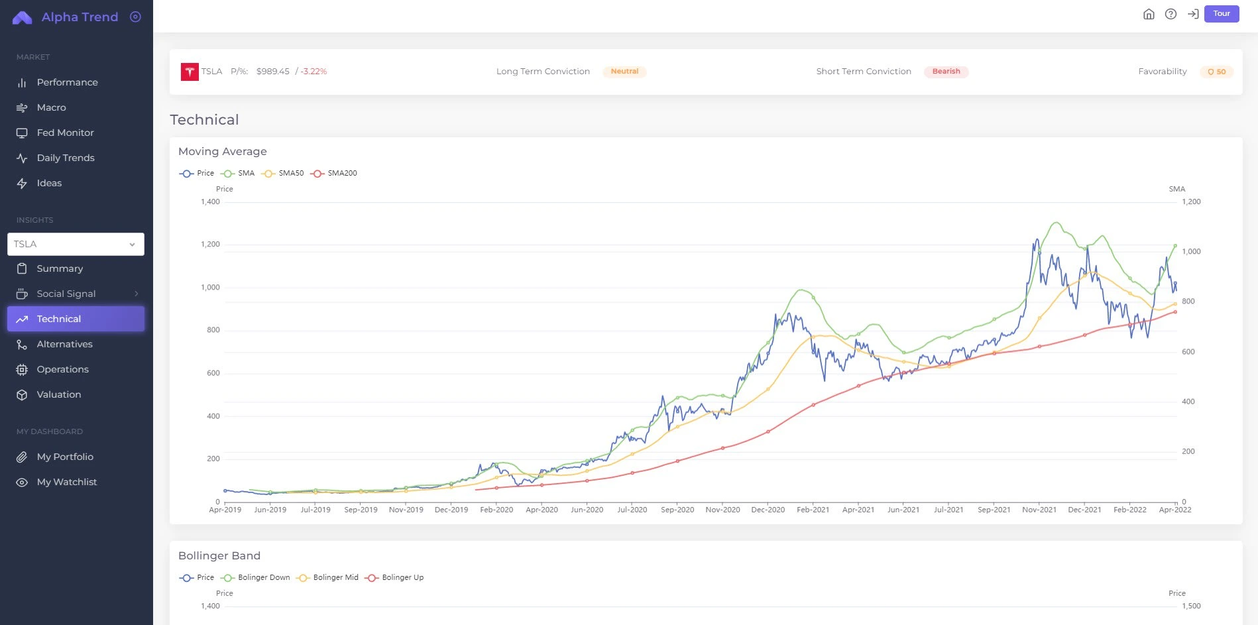The width and height of the screenshot is (1258, 625).
Task: Click the Alternatives branch icon
Action: [22, 344]
